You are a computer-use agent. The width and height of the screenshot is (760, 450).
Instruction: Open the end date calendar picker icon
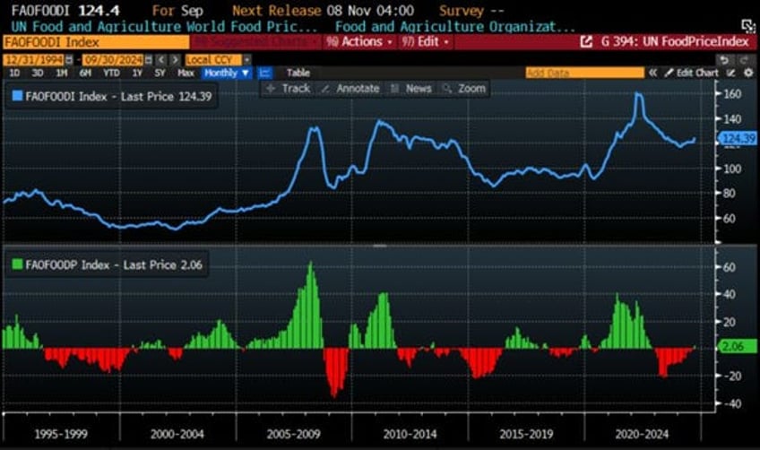148,60
